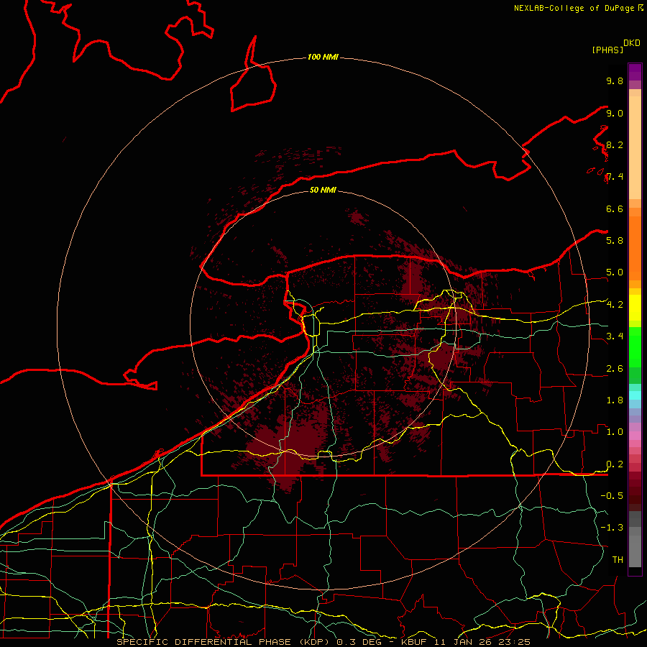Viewport: 647px width, 647px height.
Task: Click the 3.4 value on the color scale
Action: click(x=615, y=336)
